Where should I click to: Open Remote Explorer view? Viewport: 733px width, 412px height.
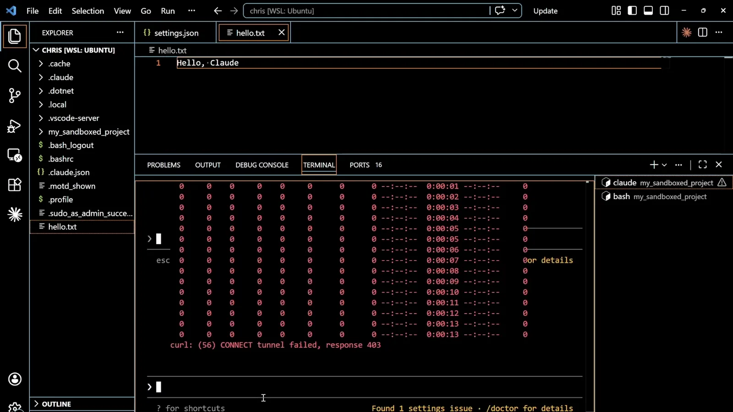coord(15,155)
